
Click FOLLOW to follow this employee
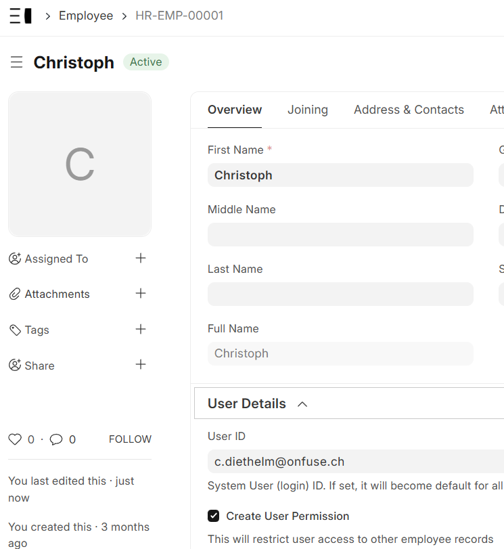pos(130,439)
